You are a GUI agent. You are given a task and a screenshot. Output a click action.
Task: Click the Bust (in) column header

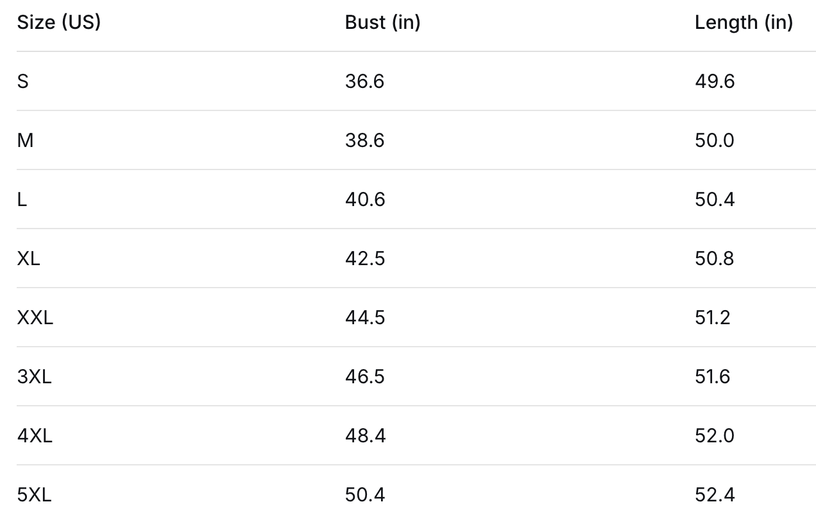[382, 22]
